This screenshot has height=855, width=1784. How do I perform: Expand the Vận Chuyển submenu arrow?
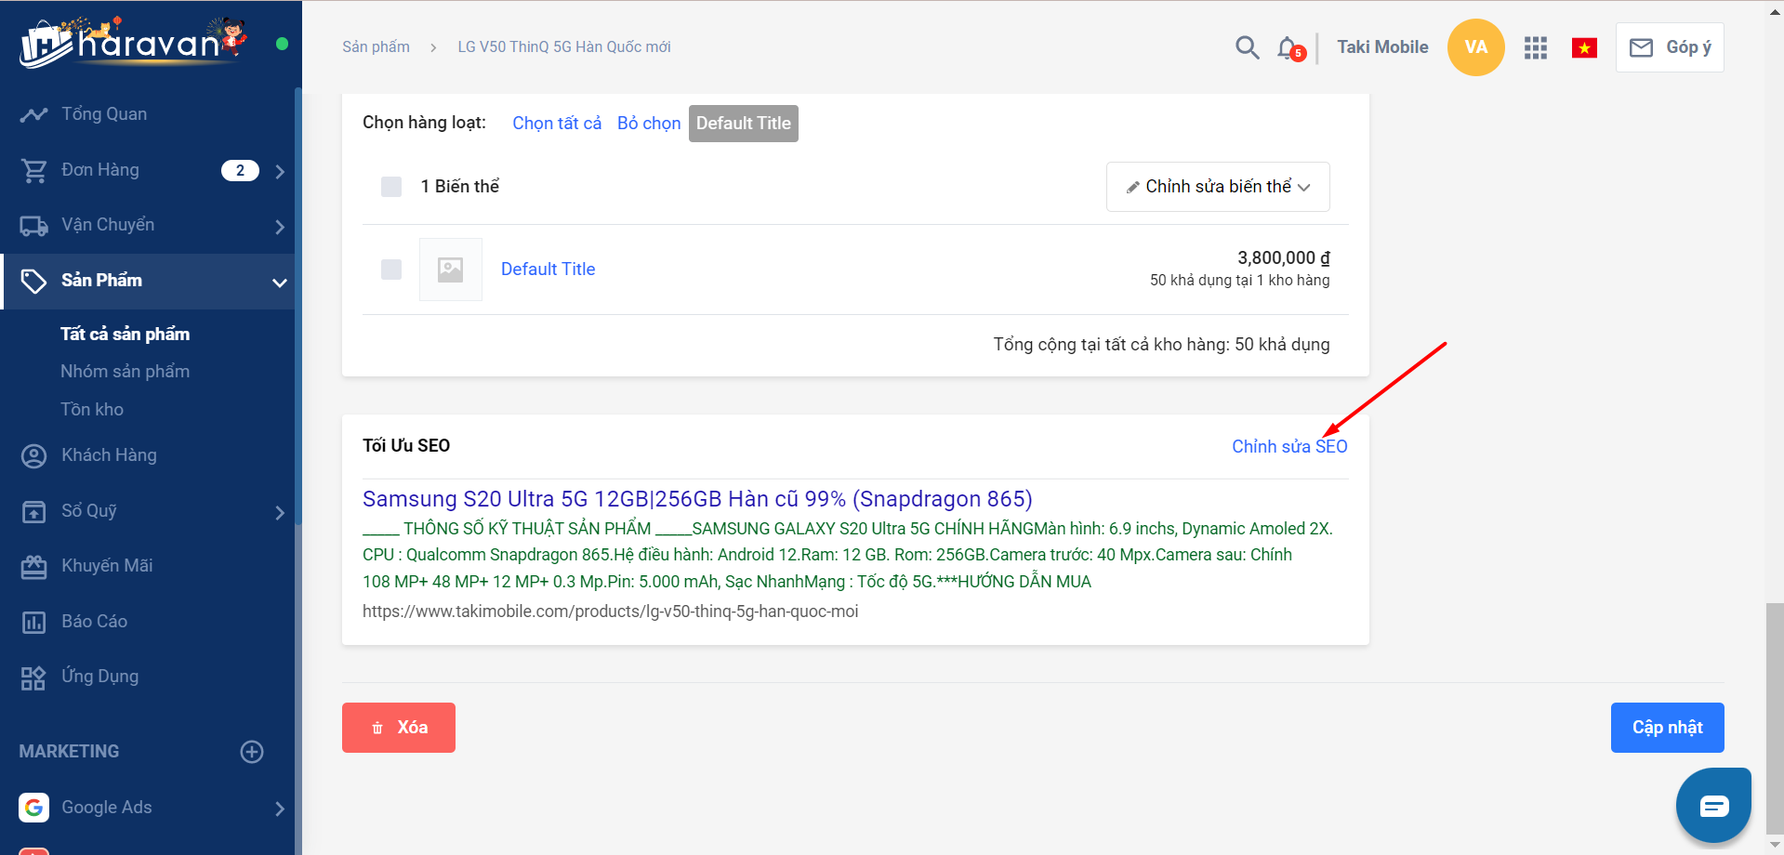tap(280, 227)
